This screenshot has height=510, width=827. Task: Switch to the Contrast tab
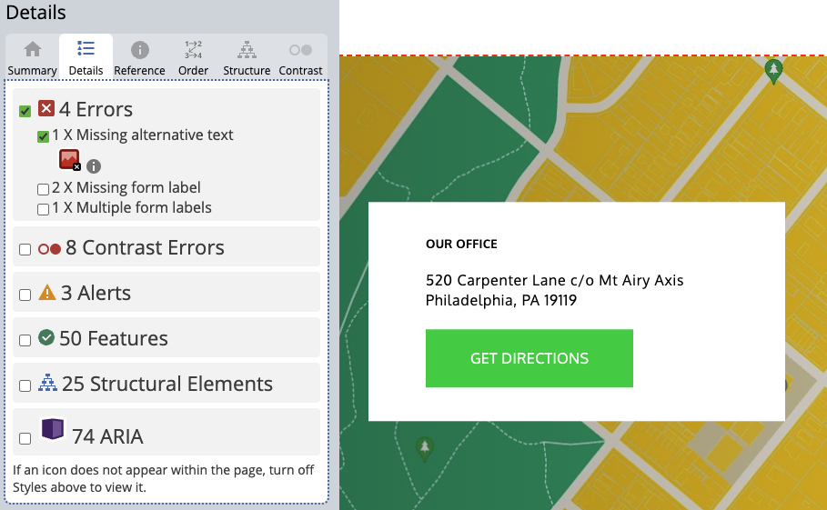pos(300,58)
